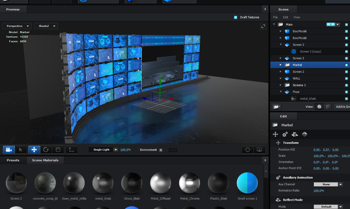Image resolution: width=350 pixels, height=209 pixels.
Task: Switch scene view to sphere mode
Action: [x=320, y=107]
